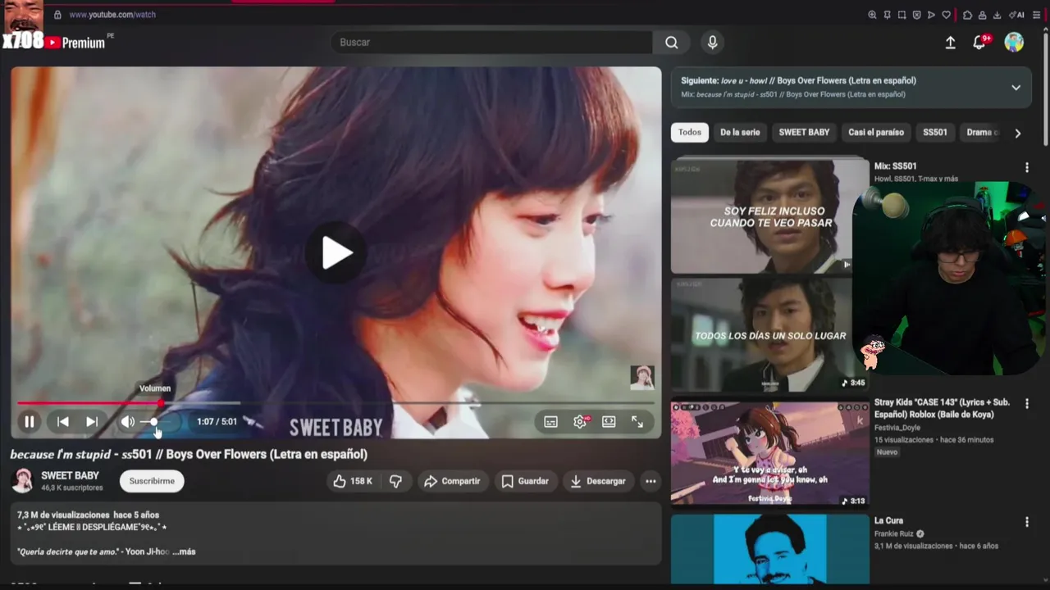Mute the video volume speaker icon

coord(127,422)
